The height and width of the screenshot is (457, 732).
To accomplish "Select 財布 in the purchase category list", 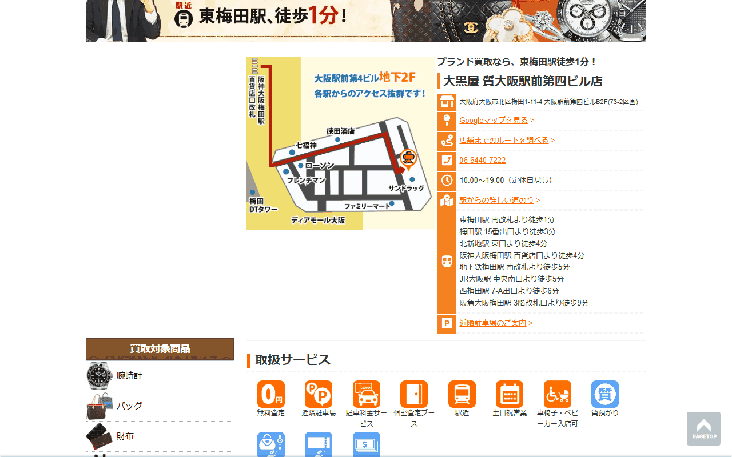I will (x=125, y=436).
